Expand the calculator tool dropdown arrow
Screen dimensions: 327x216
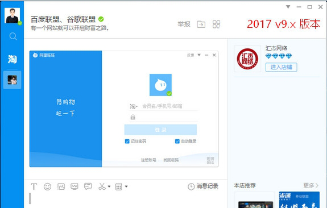click(x=126, y=186)
